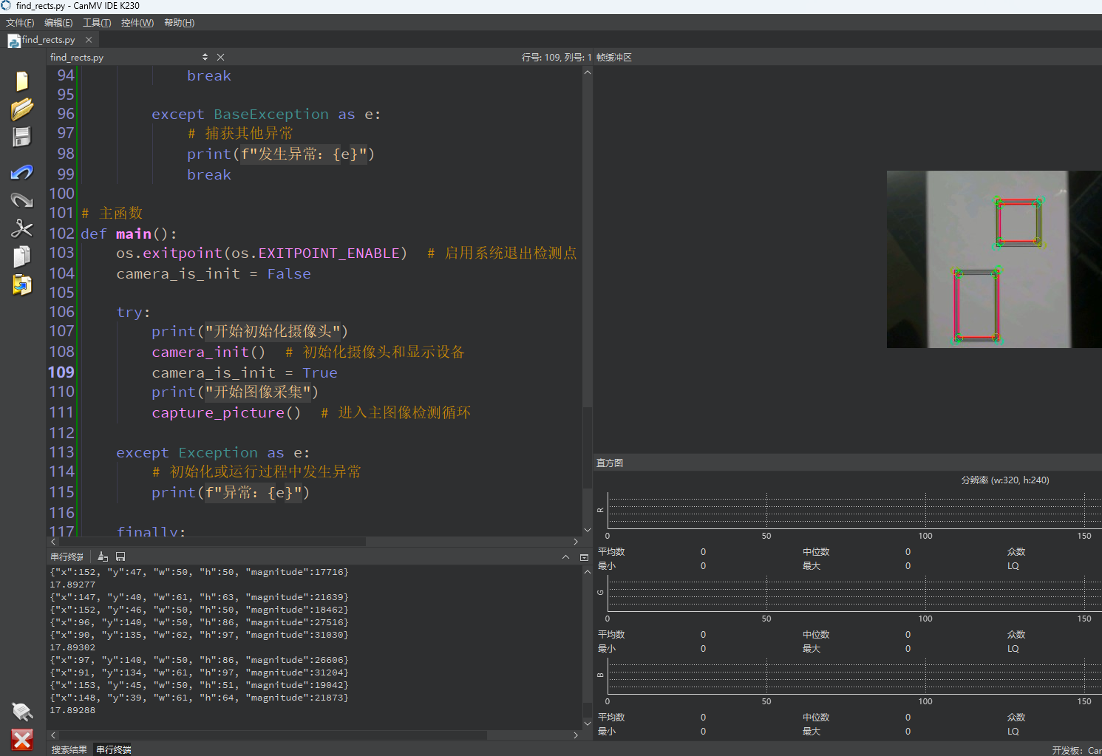Click the Paste clipboard icon
This screenshot has width=1102, height=756.
point(22,285)
